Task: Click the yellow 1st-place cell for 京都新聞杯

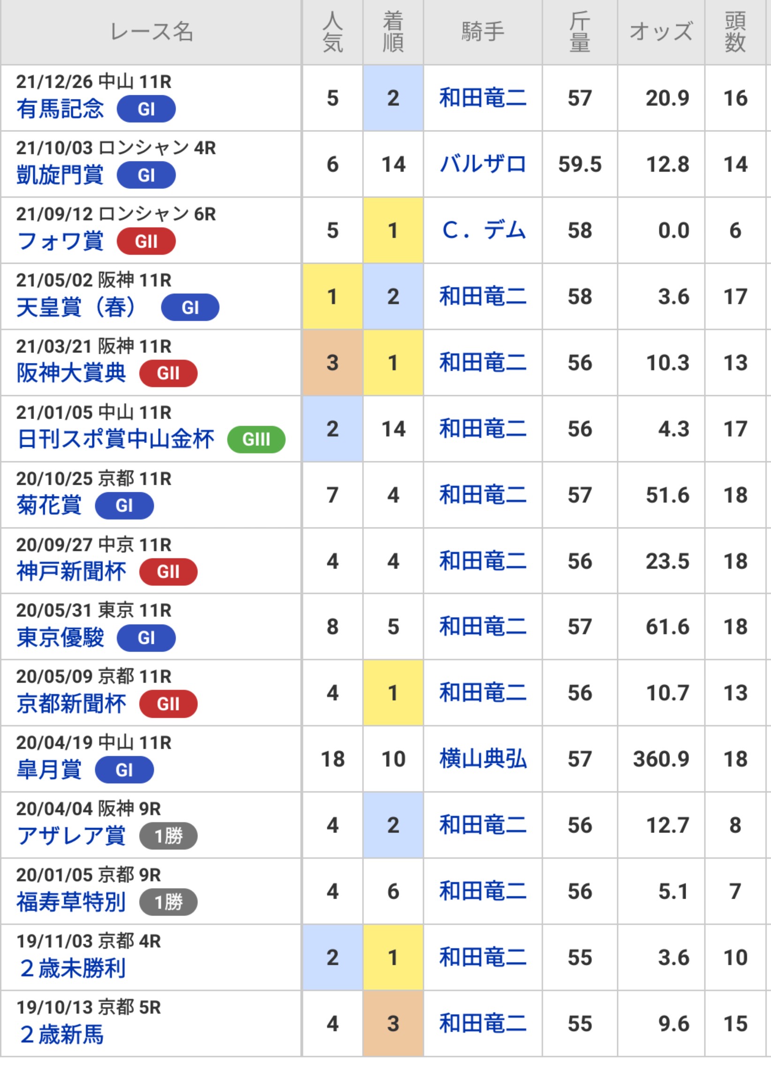Action: tap(393, 693)
